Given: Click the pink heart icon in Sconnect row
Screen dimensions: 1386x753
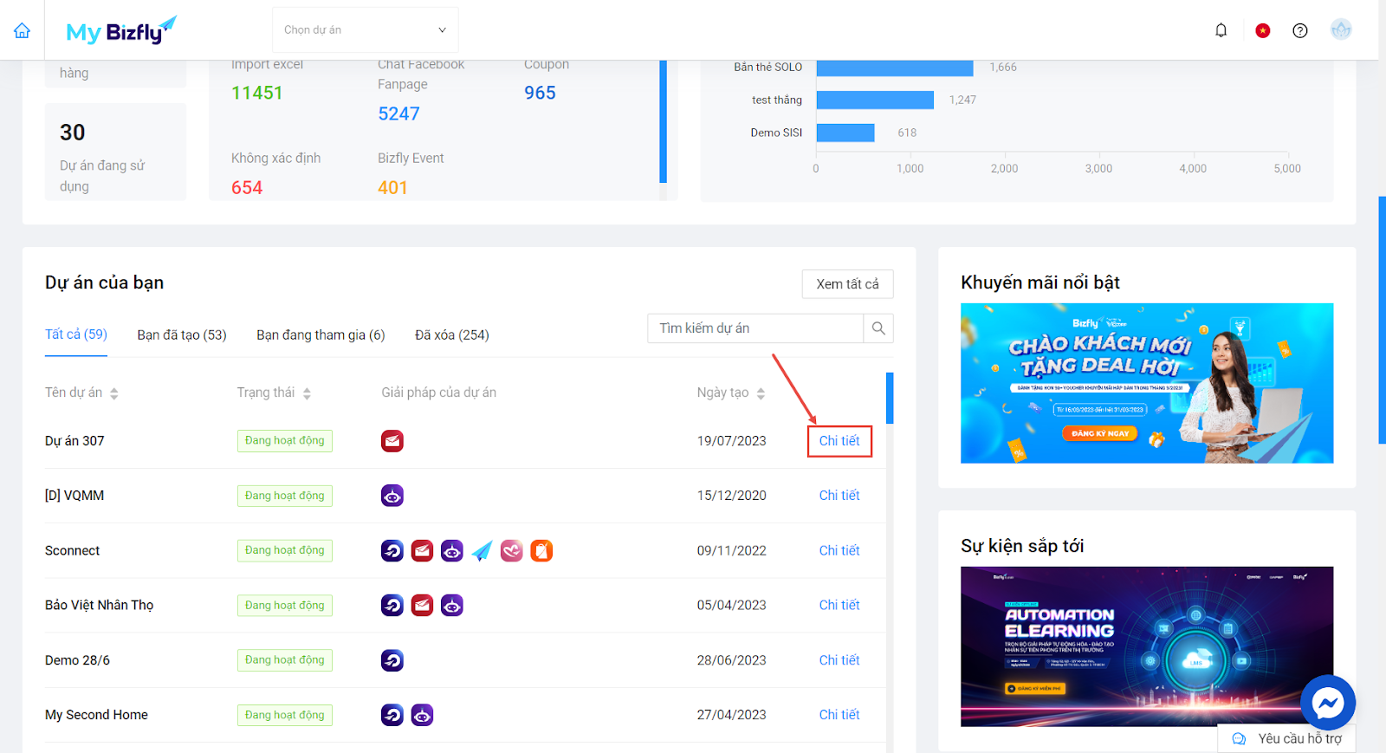Looking at the screenshot, I should click(512, 550).
